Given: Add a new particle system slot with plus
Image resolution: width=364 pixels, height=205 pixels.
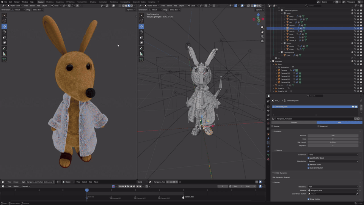Looking at the screenshot, I should click(361, 106).
